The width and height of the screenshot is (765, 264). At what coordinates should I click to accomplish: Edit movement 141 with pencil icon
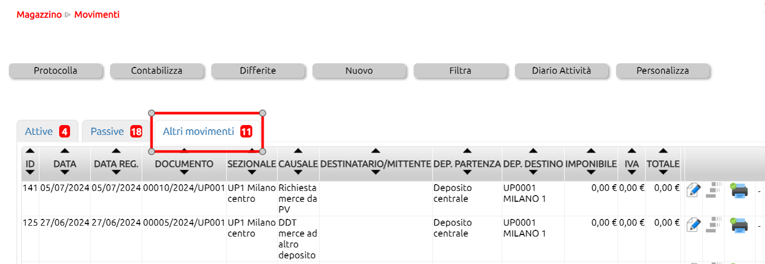693,190
